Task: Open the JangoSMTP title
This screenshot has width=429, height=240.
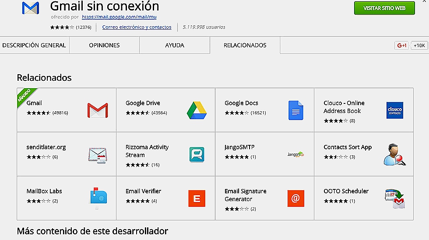Action: pos(239,147)
